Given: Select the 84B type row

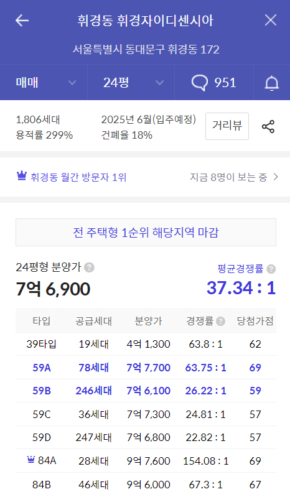Looking at the screenshot, I should tap(146, 485).
